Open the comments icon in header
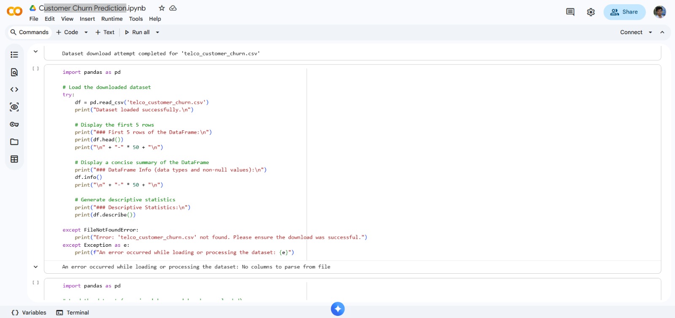Image resolution: width=675 pixels, height=318 pixels. coord(570,12)
